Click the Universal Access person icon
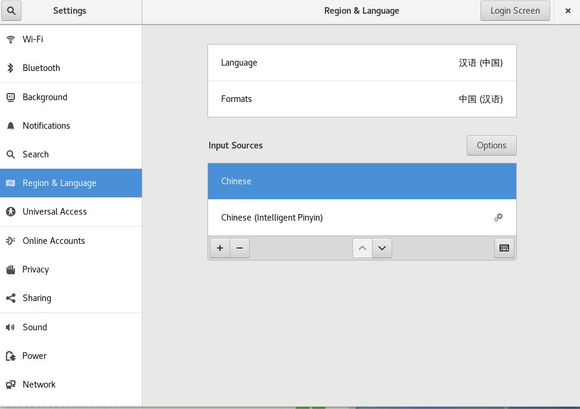The image size is (580, 409). click(11, 212)
